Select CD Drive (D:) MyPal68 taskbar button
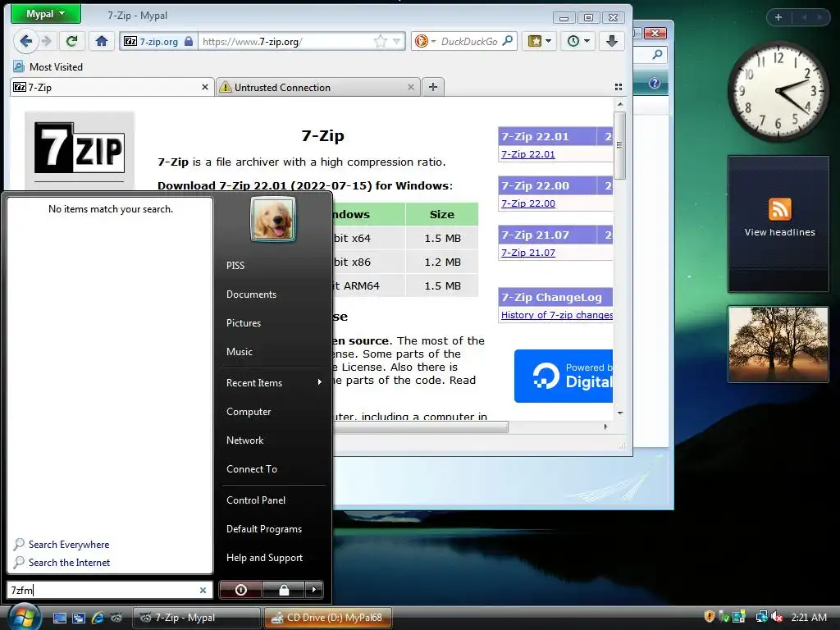Viewport: 840px width, 630px height. (x=328, y=618)
